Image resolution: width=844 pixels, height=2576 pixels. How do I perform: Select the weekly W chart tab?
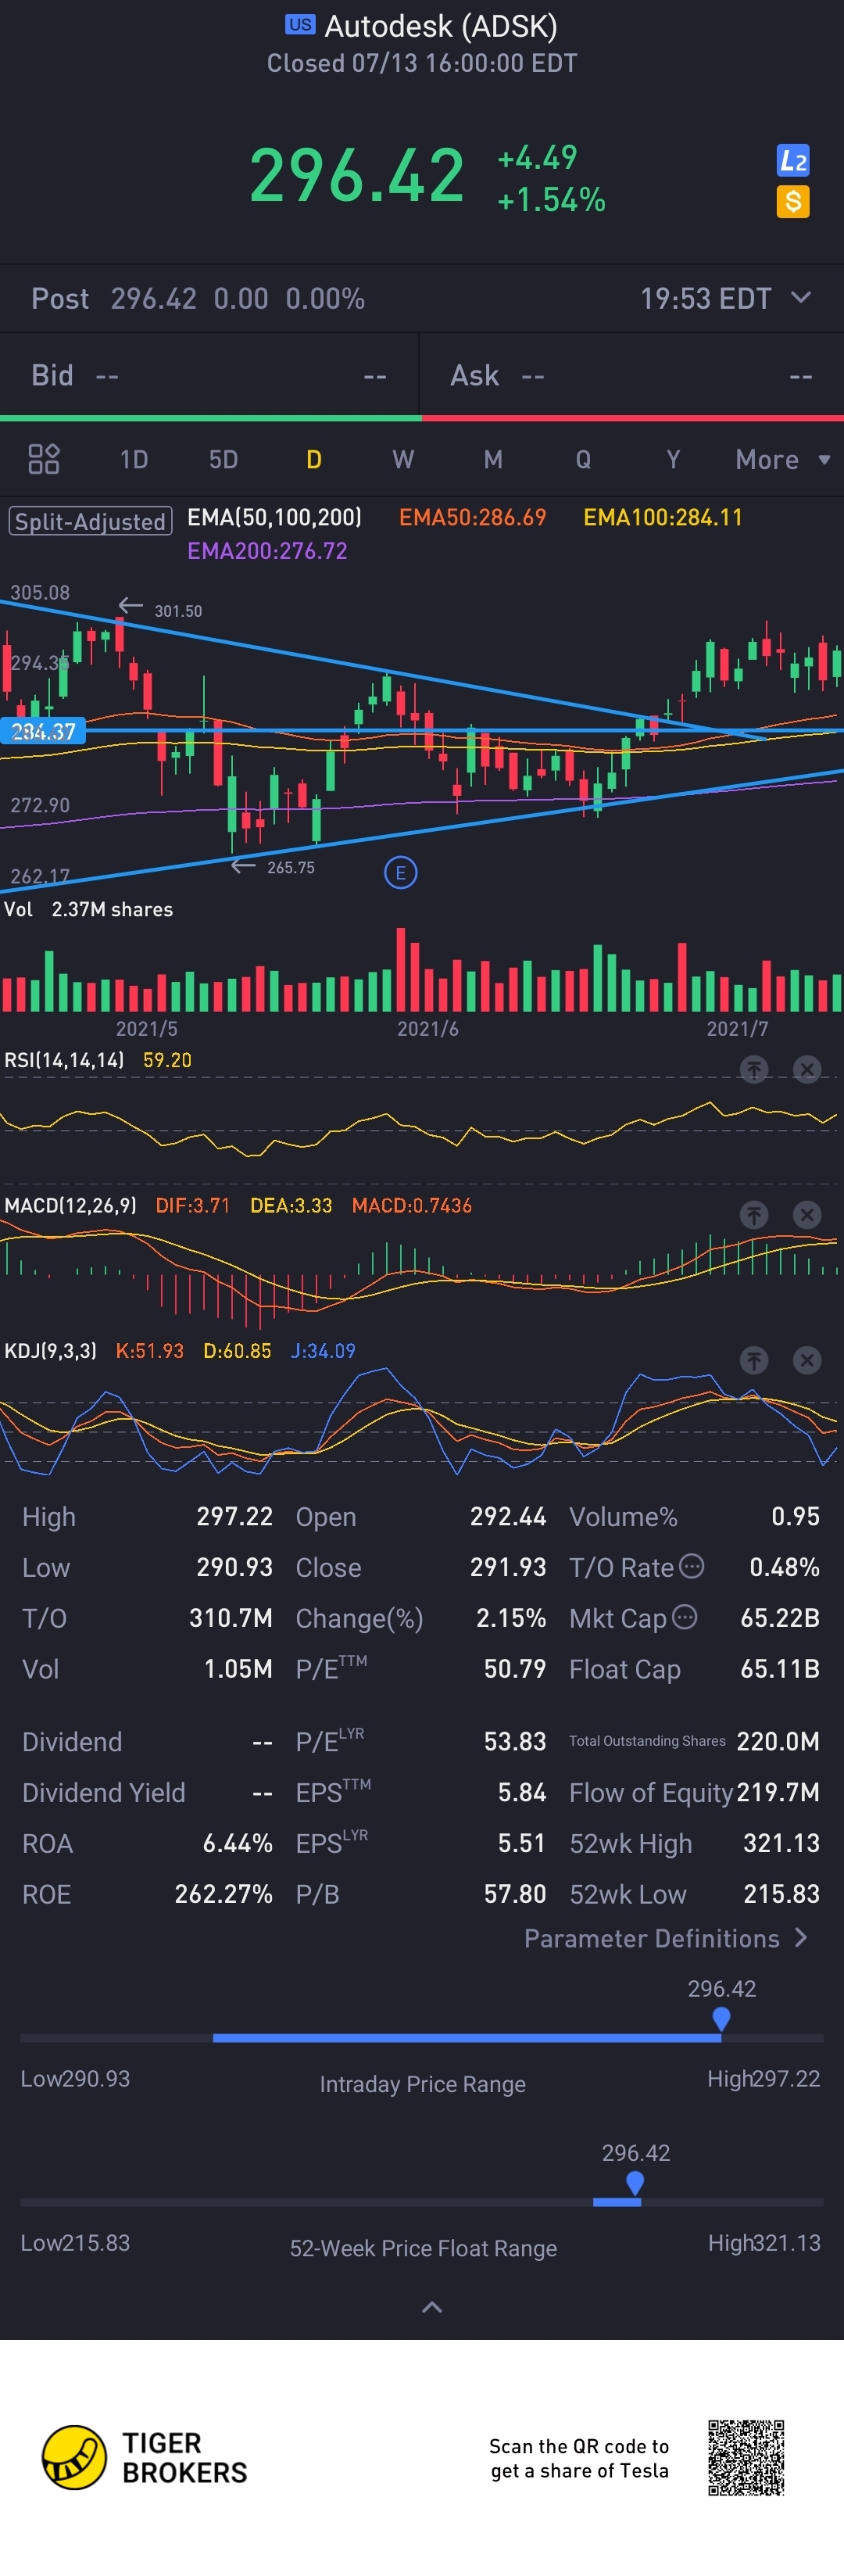point(403,459)
